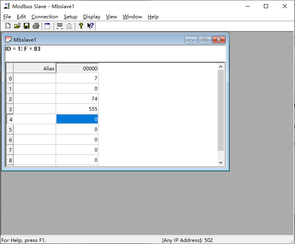Open the Connection menu
The height and width of the screenshot is (244, 295).
(45, 17)
